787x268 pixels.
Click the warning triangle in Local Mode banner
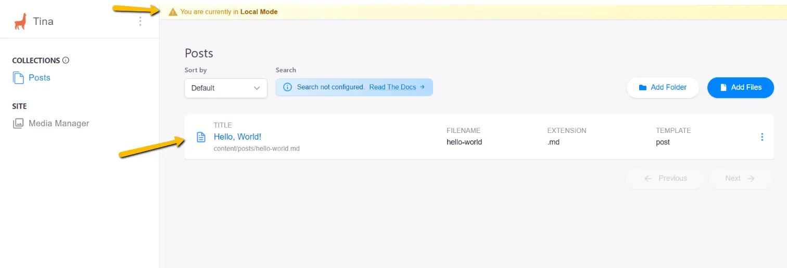point(173,12)
